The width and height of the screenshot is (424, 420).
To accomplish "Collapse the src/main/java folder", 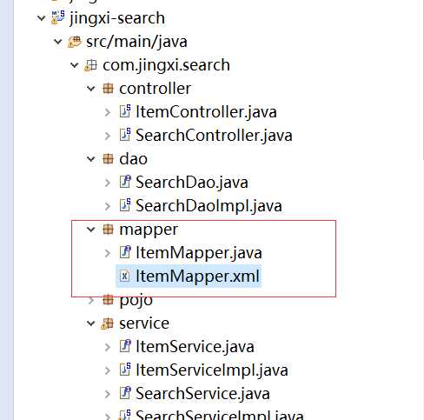I will (58, 42).
